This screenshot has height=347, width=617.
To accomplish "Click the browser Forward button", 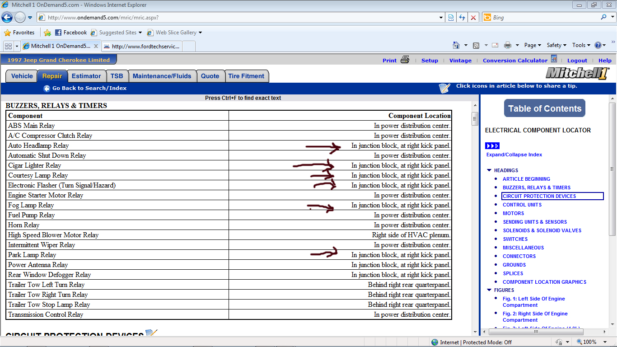I will (20, 18).
